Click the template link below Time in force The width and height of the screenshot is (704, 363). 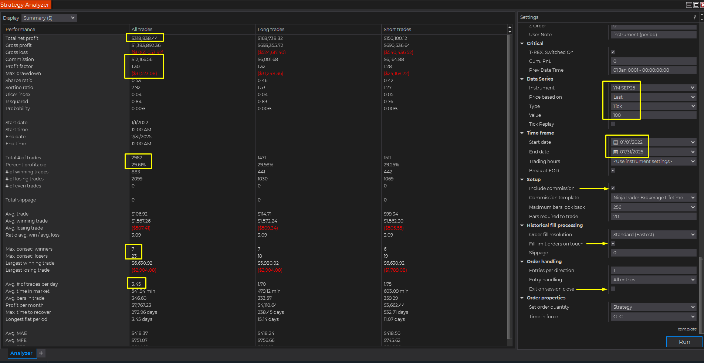click(687, 329)
